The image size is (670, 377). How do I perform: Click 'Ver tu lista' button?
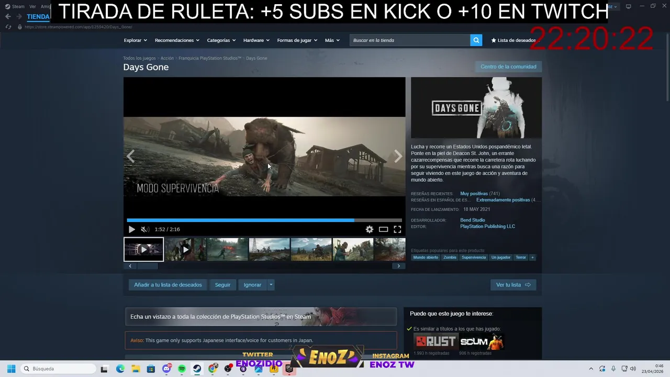[513, 285]
